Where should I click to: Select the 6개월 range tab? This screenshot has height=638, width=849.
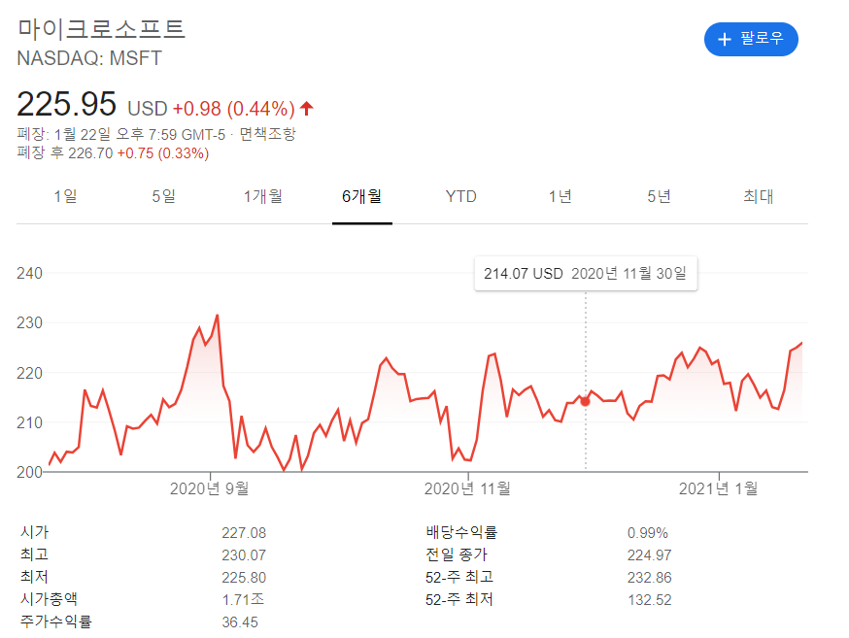tap(361, 196)
